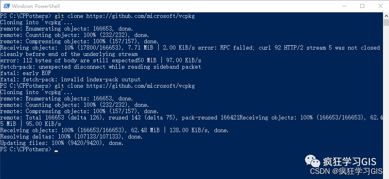Click the 'fetch-pack: unexpected disconnect' line
389x179 pixels.
[100, 67]
